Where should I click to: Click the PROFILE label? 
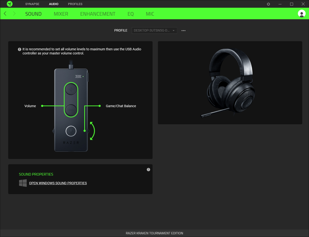pyautogui.click(x=121, y=31)
